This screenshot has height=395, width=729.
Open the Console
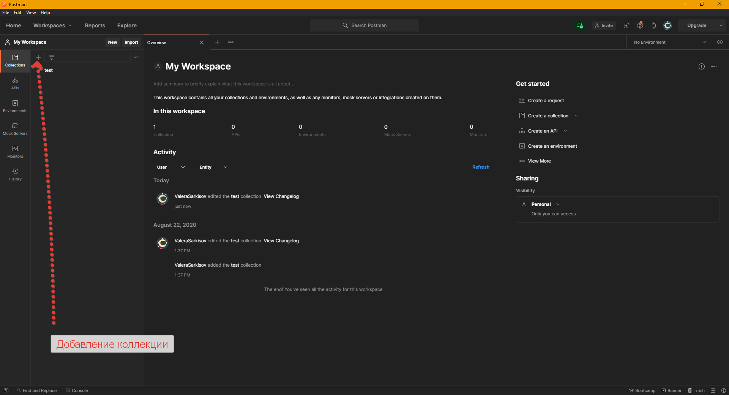[77, 390]
